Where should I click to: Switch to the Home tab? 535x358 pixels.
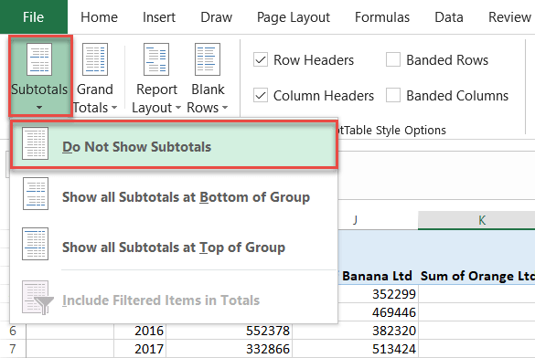99,17
